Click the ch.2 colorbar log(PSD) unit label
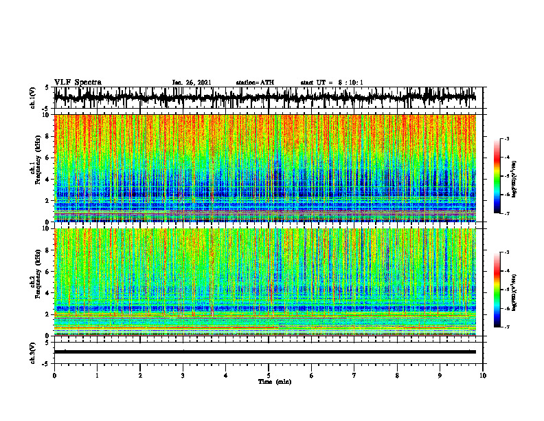544x421 pixels. (x=514, y=293)
